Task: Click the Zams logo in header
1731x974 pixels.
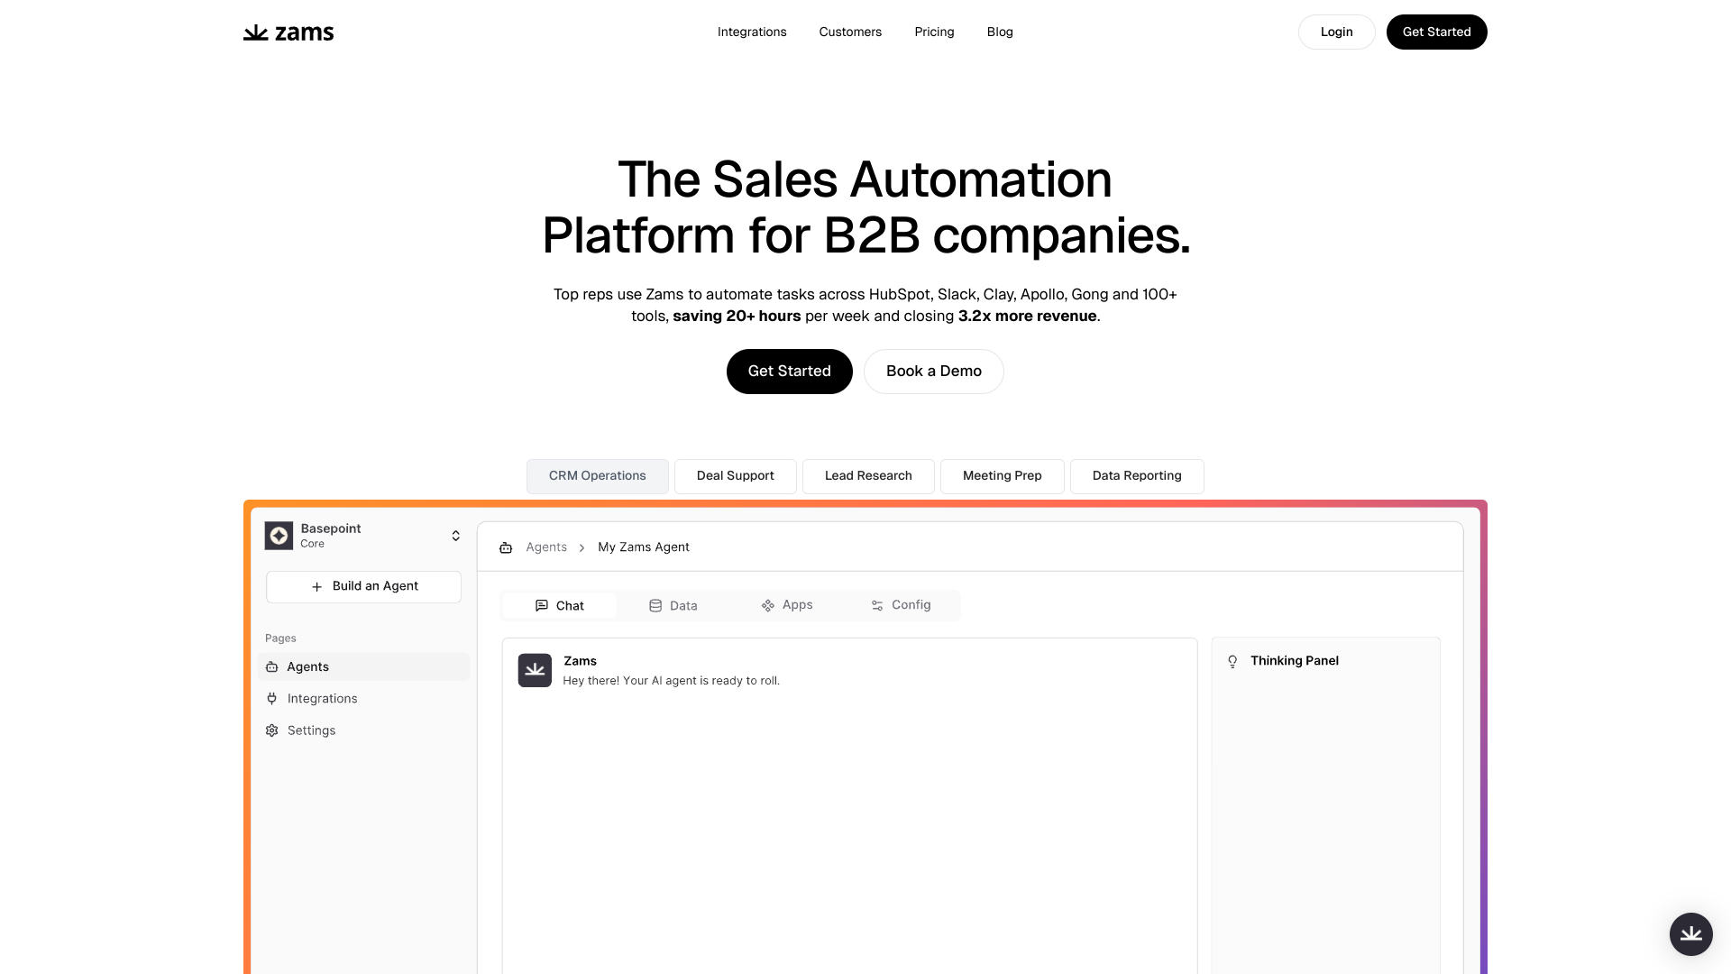Action: pyautogui.click(x=288, y=32)
